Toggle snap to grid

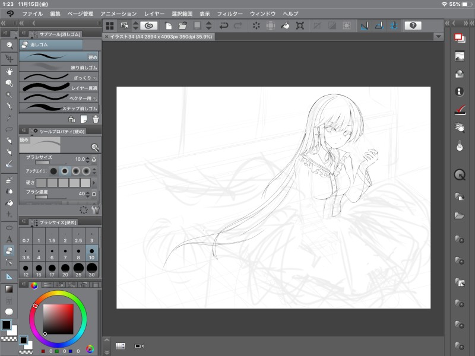[394, 26]
